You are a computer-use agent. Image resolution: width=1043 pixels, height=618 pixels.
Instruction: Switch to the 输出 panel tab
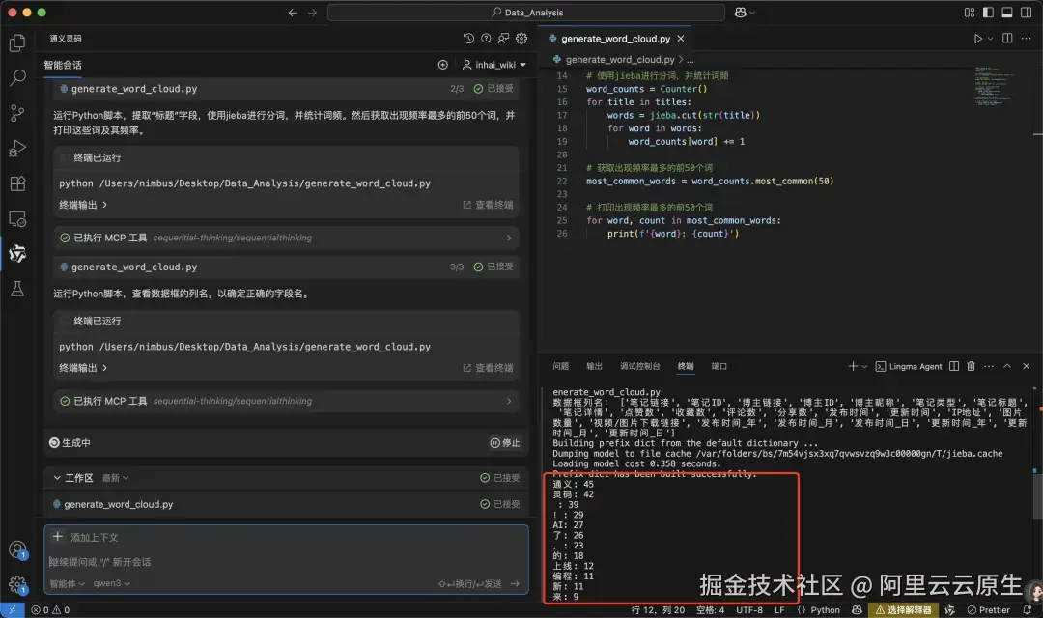coord(594,367)
